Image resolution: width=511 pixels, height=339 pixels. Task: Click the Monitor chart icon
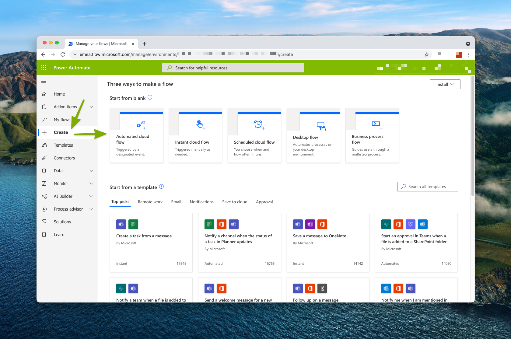[x=44, y=183]
